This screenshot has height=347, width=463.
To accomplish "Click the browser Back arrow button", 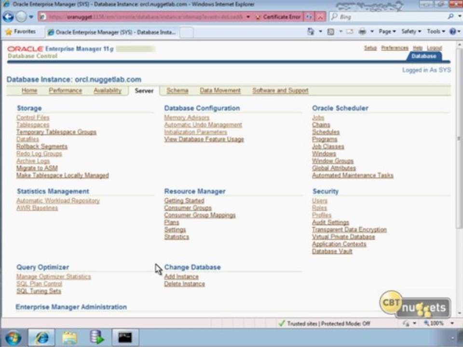I will pos(8,17).
